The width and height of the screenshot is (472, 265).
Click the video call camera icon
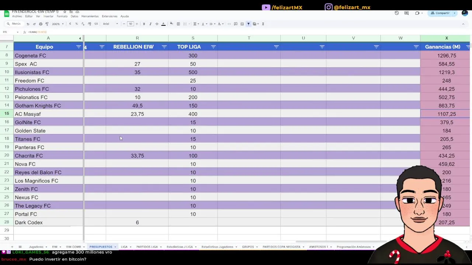click(417, 13)
